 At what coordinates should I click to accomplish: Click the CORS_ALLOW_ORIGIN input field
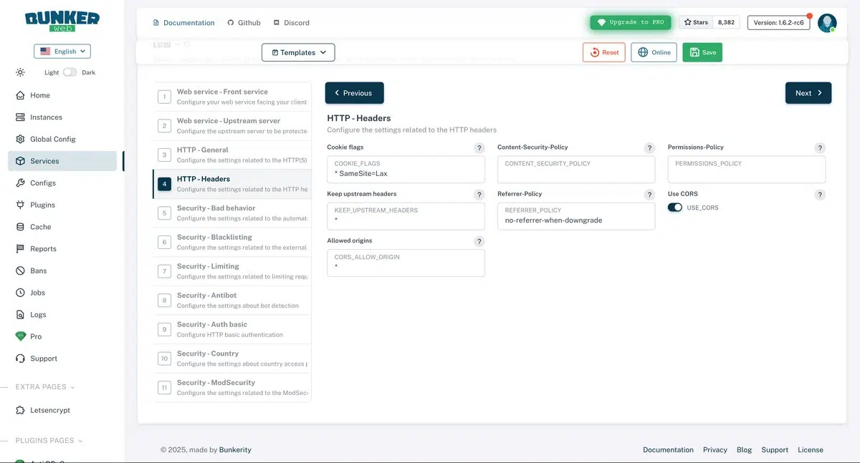pos(406,263)
